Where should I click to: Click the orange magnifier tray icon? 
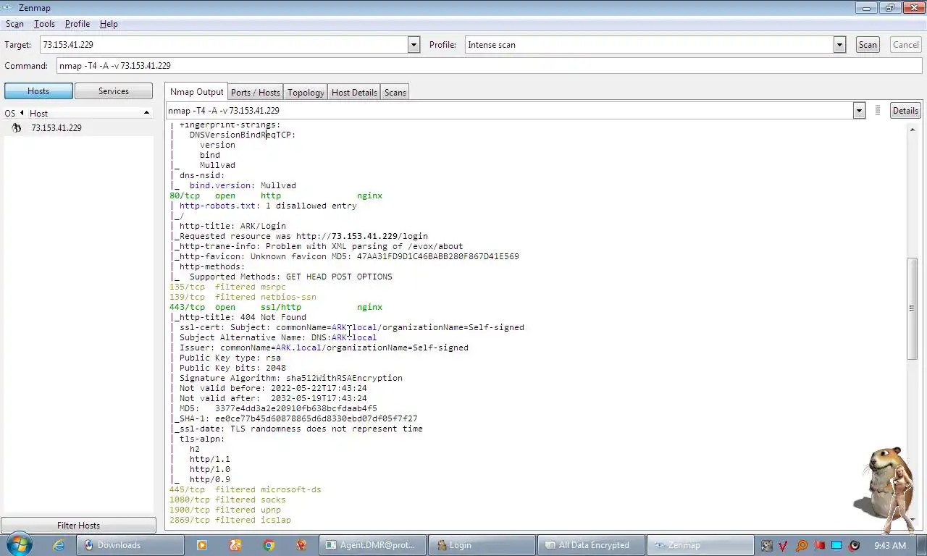[x=802, y=545]
